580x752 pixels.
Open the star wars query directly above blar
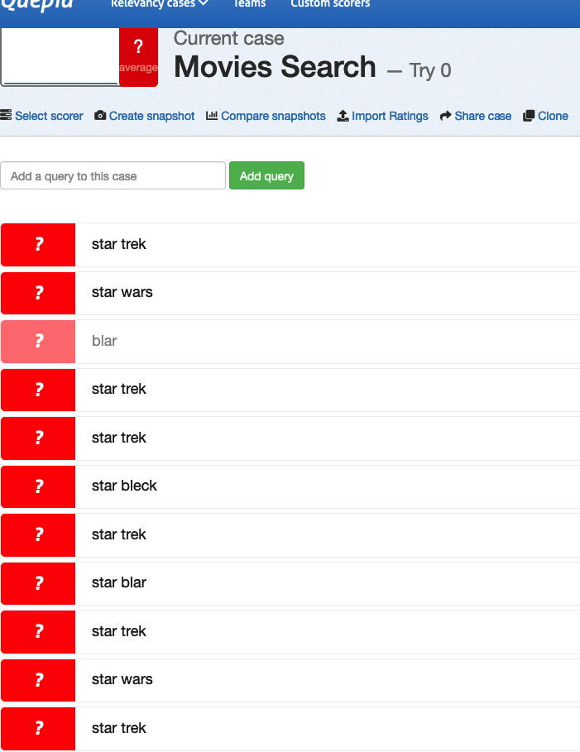(x=290, y=293)
